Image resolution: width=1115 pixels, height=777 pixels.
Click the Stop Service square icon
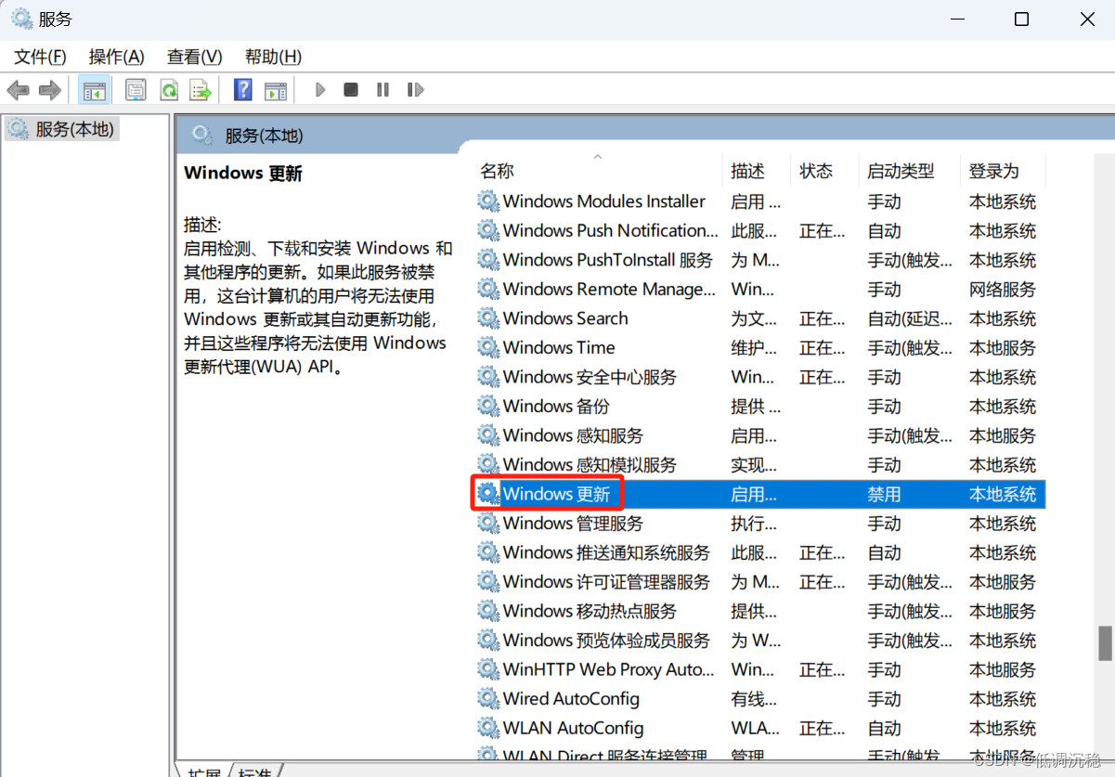click(x=351, y=90)
